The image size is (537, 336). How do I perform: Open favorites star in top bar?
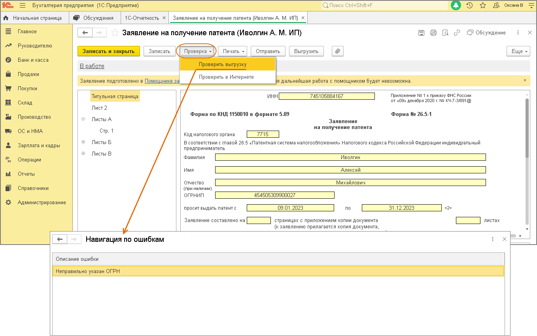click(x=482, y=6)
